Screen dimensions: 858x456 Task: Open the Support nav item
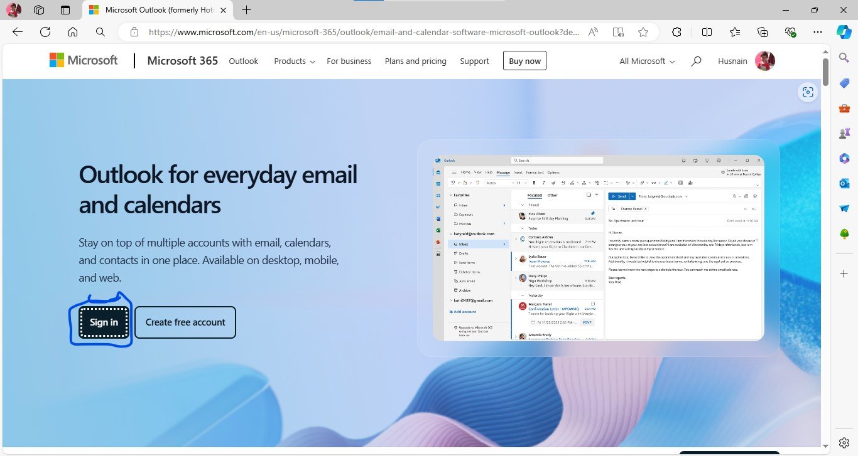coord(474,61)
